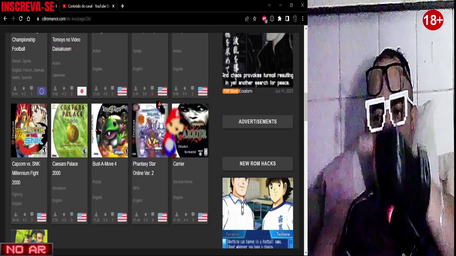
Task: Open the Caesars Palace 2000 title link
Action: [x=65, y=169]
